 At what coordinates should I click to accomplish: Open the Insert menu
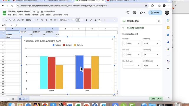[x=27, y=15]
